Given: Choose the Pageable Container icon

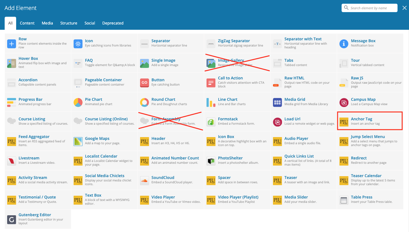Looking at the screenshot, I should tap(78, 83).
